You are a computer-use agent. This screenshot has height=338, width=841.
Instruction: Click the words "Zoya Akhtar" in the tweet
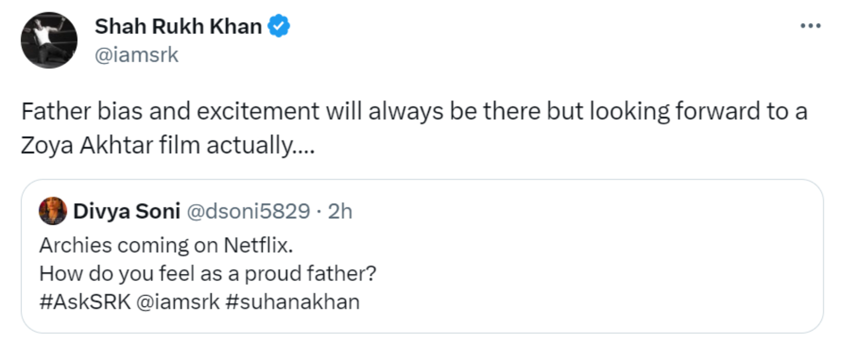click(87, 145)
